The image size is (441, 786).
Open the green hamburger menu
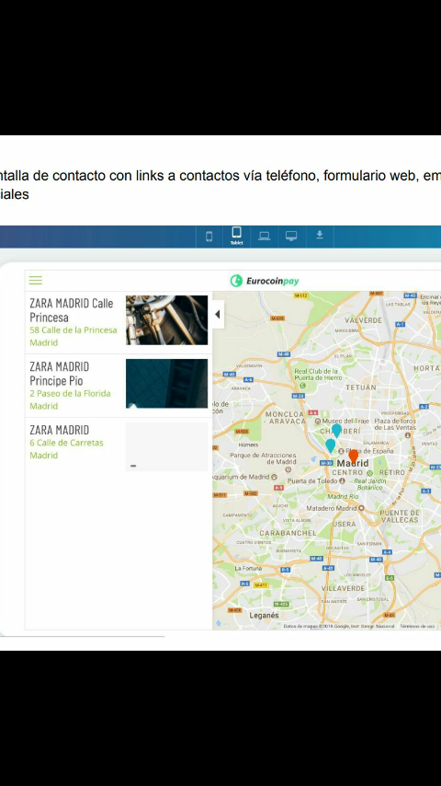coord(36,280)
